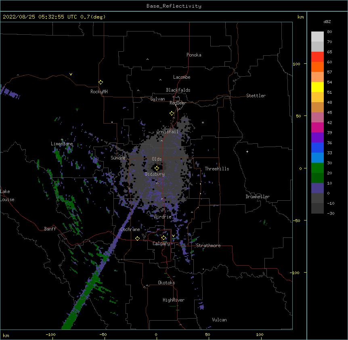Select the white caret marker southwest of Okotoks
348x340 pixels.
pos(147,285)
